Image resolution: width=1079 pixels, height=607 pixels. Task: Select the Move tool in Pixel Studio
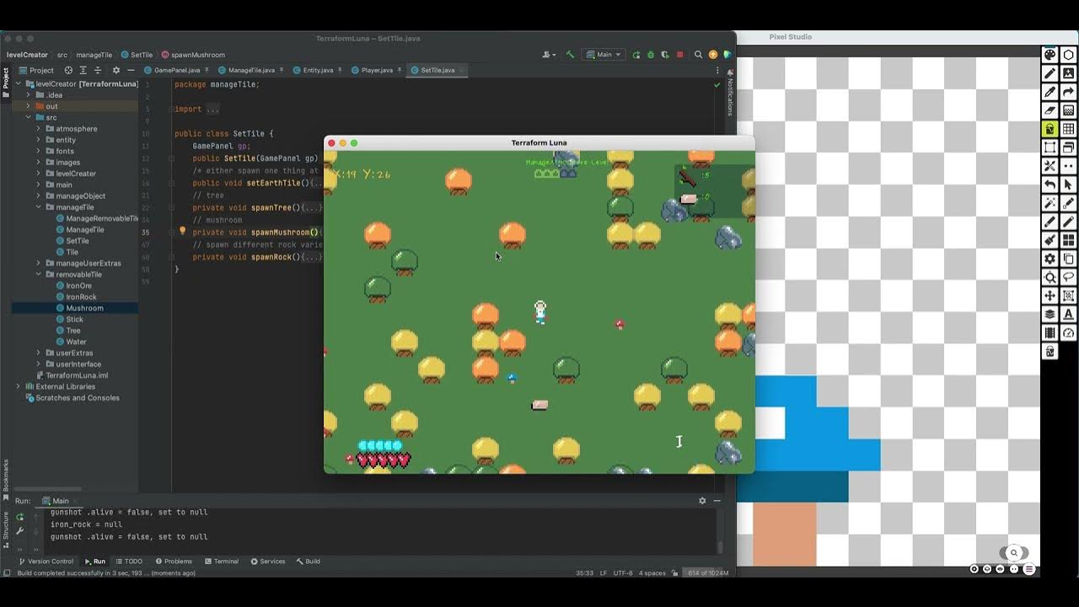[1049, 296]
